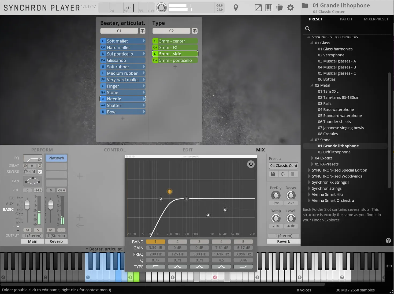Screen dimensions: 394x294
Task: Select EQ band 3 button
Action: tap(199, 242)
